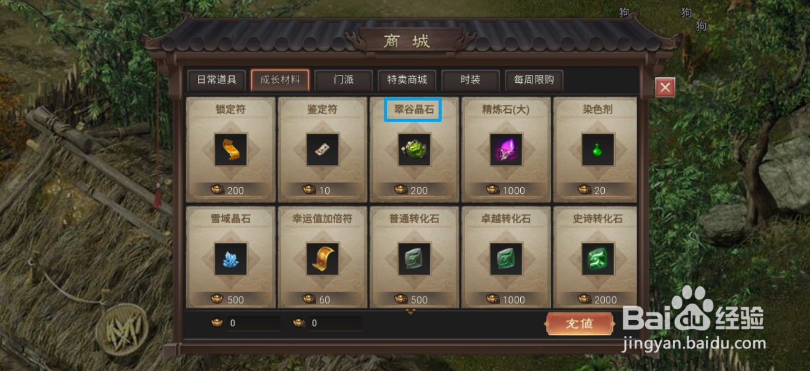The width and height of the screenshot is (810, 371).
Task: Select the 鉴定符 paper talisman icon
Action: click(x=323, y=150)
